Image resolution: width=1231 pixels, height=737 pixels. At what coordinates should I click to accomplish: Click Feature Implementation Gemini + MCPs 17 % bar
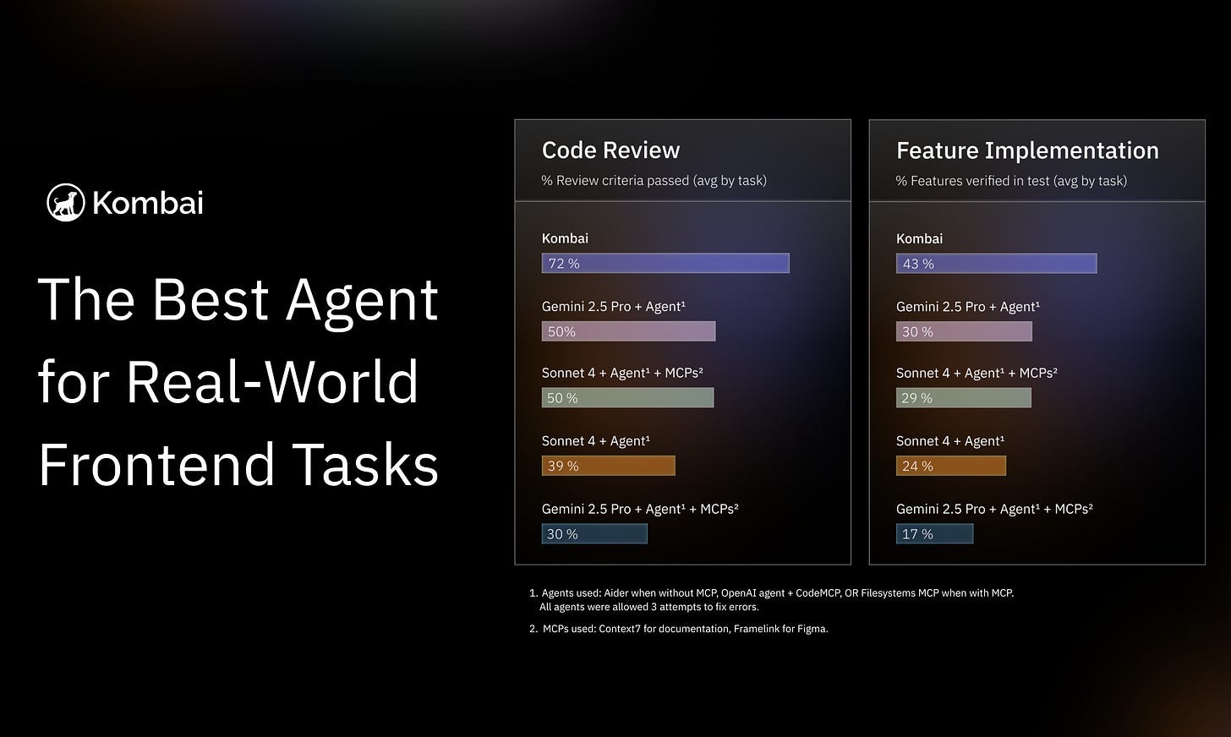934,533
